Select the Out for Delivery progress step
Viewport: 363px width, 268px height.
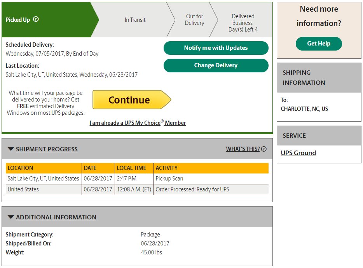point(194,20)
